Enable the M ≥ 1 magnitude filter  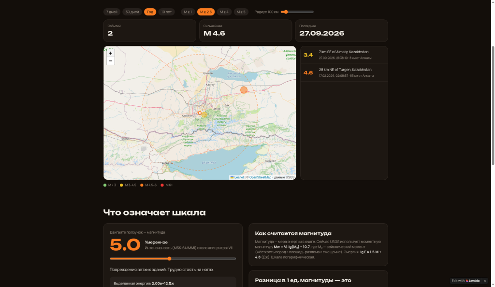click(188, 12)
